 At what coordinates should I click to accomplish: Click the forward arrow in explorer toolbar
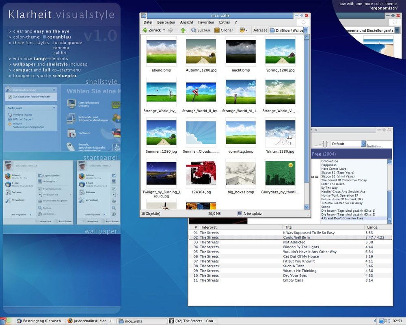pyautogui.click(x=171, y=30)
